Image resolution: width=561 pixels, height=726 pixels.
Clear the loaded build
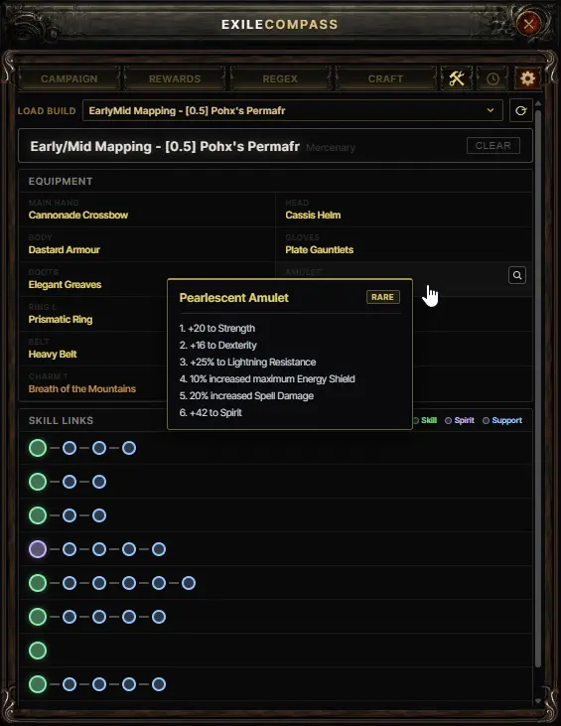click(x=492, y=145)
